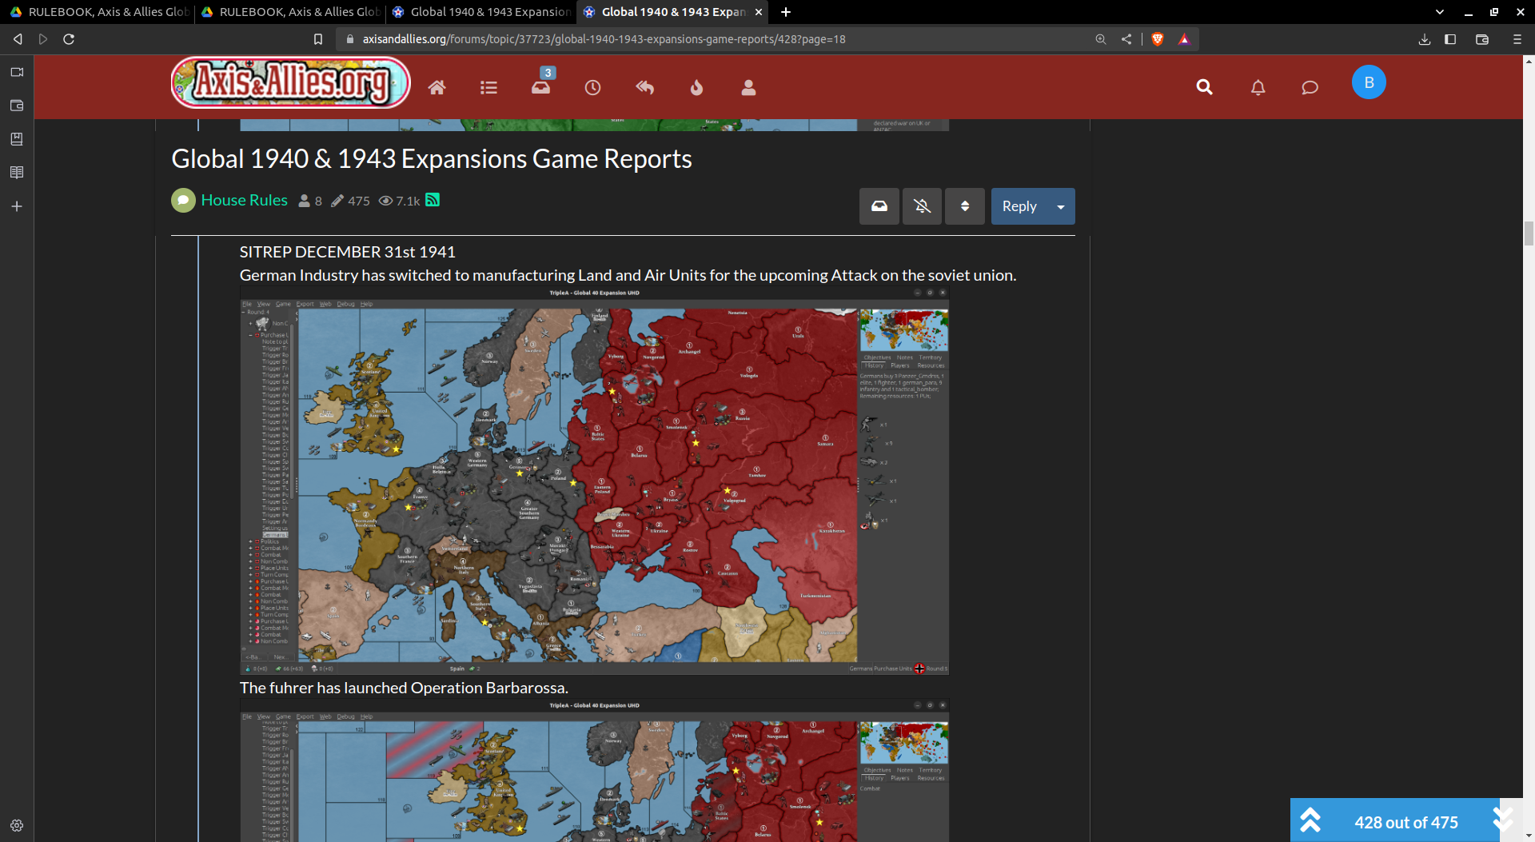Image resolution: width=1535 pixels, height=842 pixels.
Task: Open sidebar reading list icon
Action: [x=17, y=173]
